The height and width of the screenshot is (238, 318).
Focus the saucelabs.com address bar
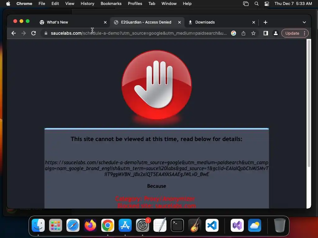[139, 33]
